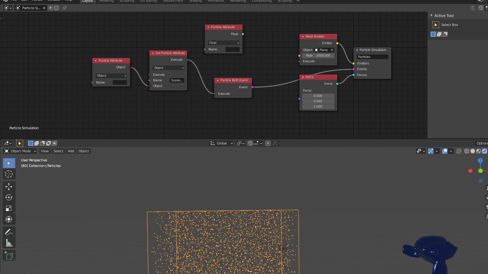Create a new node tree with the plus button
488x274 pixels.
[50, 8]
